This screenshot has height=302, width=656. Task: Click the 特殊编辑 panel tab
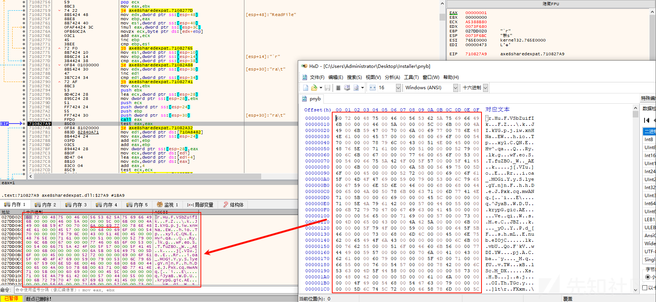pos(648,98)
